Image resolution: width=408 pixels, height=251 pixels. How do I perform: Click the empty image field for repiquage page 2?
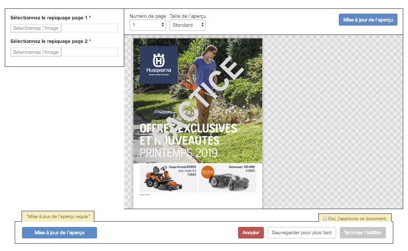click(x=90, y=52)
